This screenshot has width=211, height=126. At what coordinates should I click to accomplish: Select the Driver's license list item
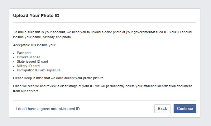[28, 57]
